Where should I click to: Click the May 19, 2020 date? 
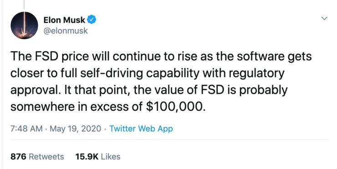click(x=76, y=129)
